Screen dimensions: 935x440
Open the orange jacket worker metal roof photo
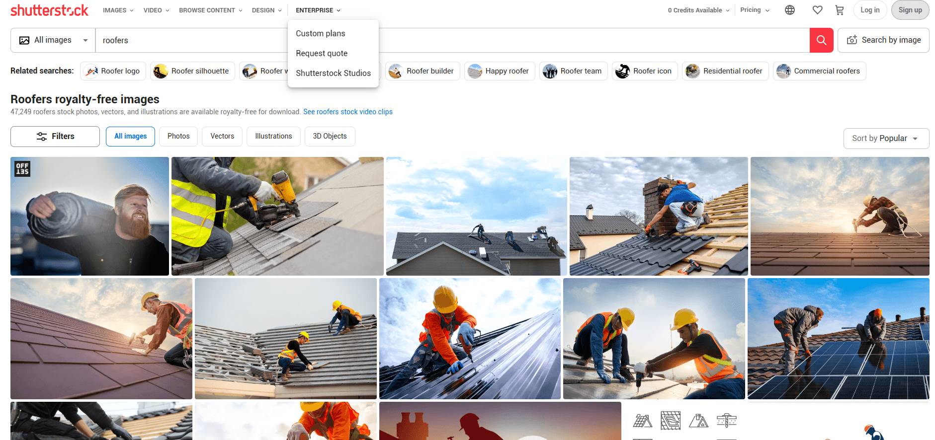click(x=470, y=339)
